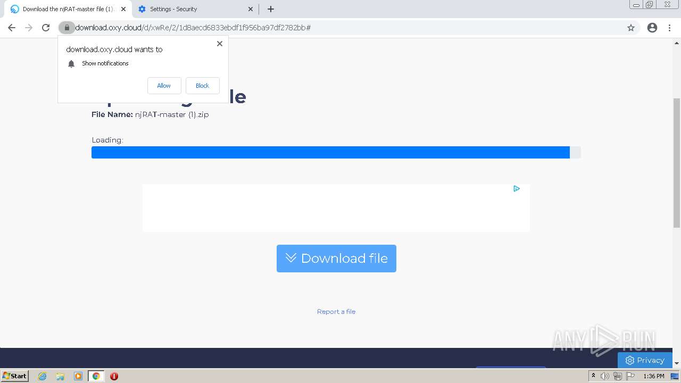
Task: Select the Chrome taskbar icon
Action: click(x=96, y=376)
